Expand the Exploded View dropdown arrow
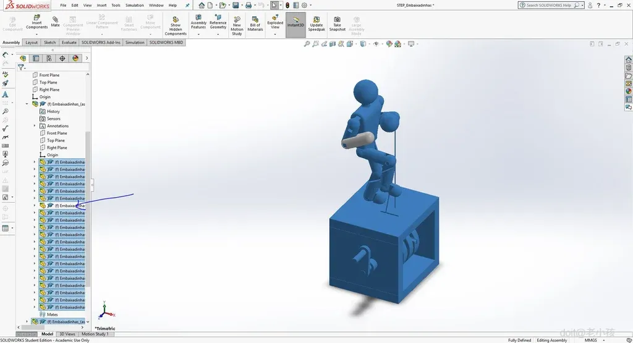The width and height of the screenshot is (633, 343). [x=275, y=35]
